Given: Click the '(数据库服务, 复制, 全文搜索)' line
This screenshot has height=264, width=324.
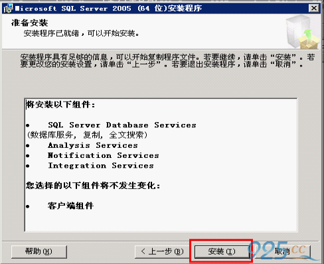Looking at the screenshot, I should (87, 135).
